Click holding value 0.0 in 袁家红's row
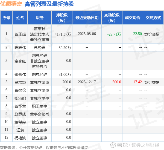The height and width of the screenshot is (150, 164). coord(69,60)
